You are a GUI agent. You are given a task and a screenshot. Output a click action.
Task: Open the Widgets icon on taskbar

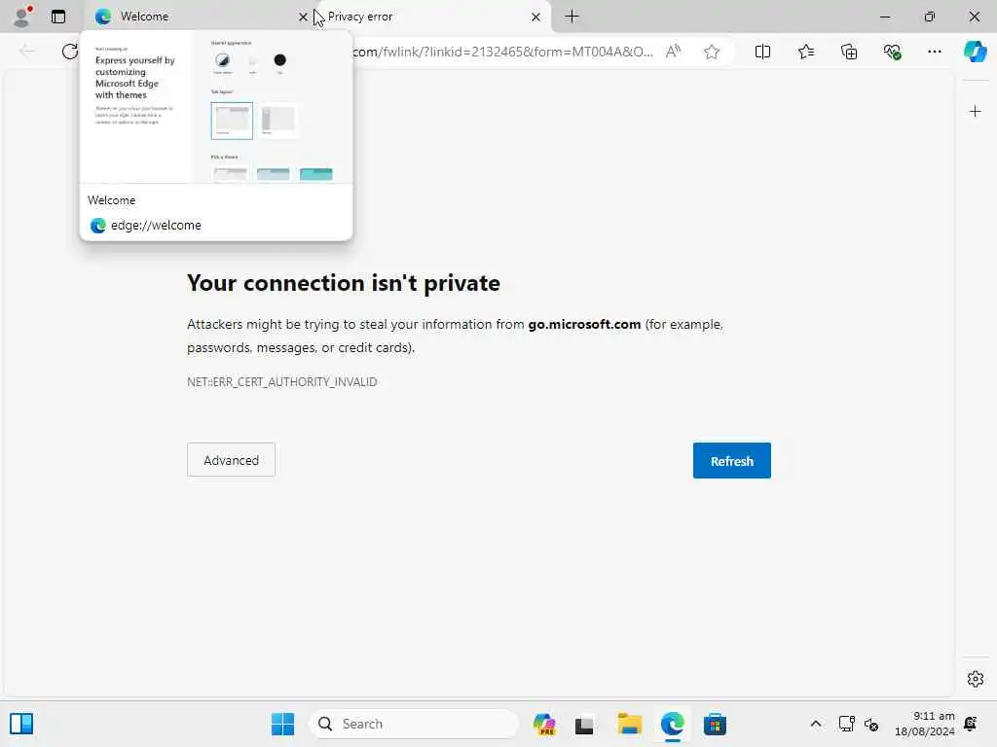coord(21,724)
